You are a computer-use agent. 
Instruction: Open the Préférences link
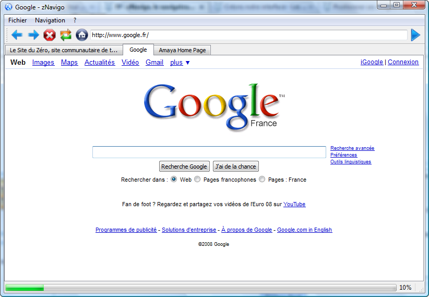click(343, 155)
